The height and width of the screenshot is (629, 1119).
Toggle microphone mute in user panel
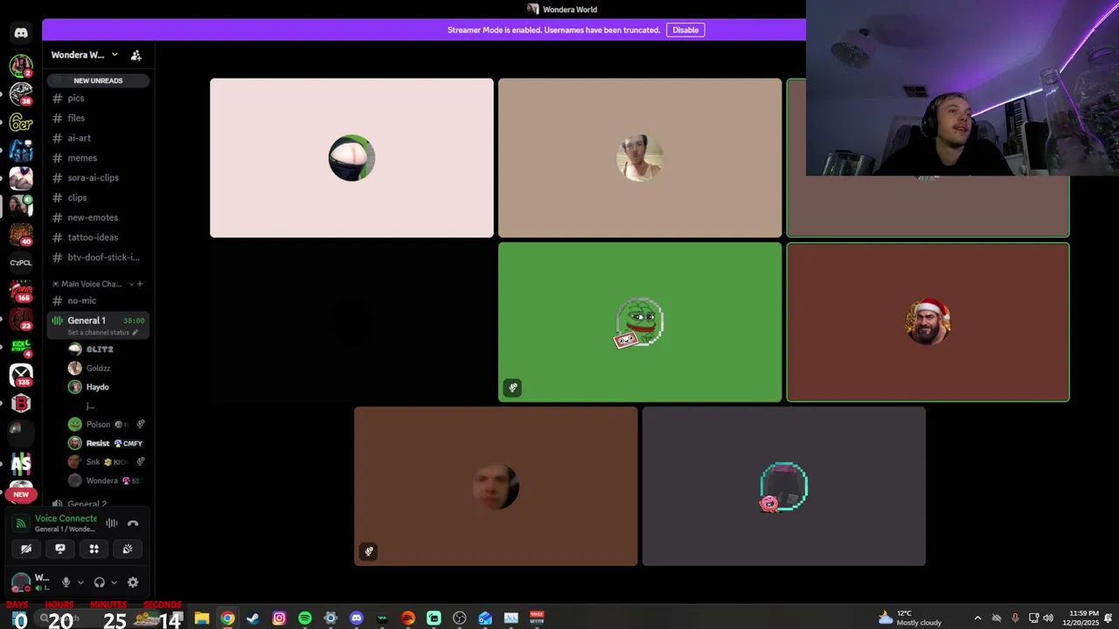tap(66, 583)
